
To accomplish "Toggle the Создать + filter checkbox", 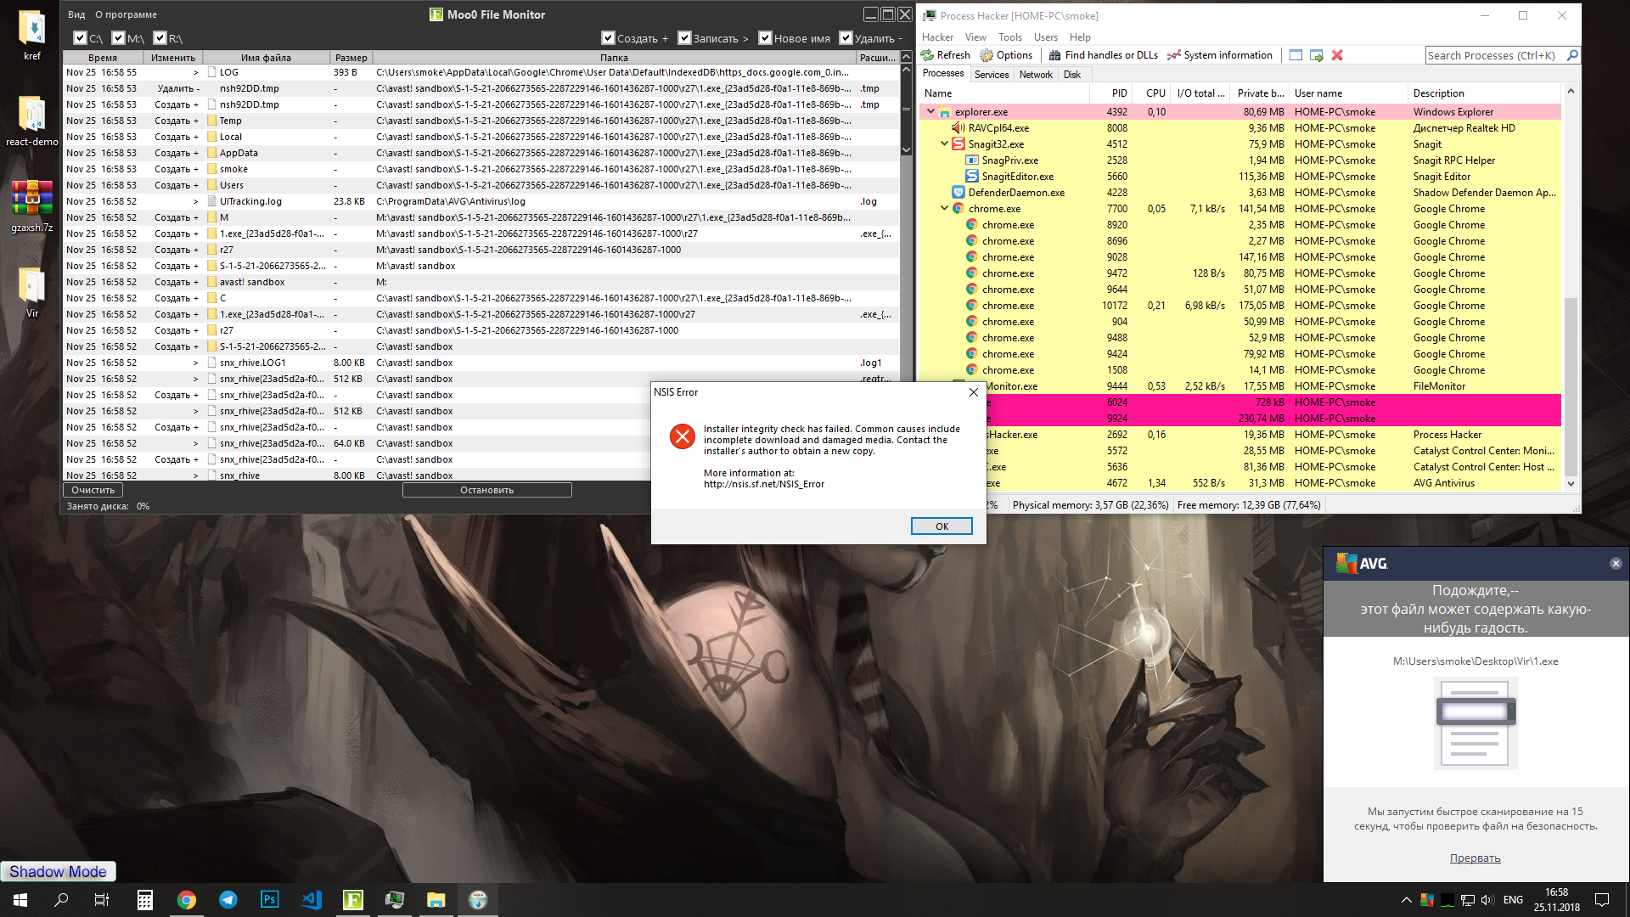I will pyautogui.click(x=608, y=38).
